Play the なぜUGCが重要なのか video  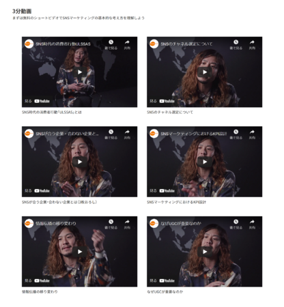pos(205,252)
